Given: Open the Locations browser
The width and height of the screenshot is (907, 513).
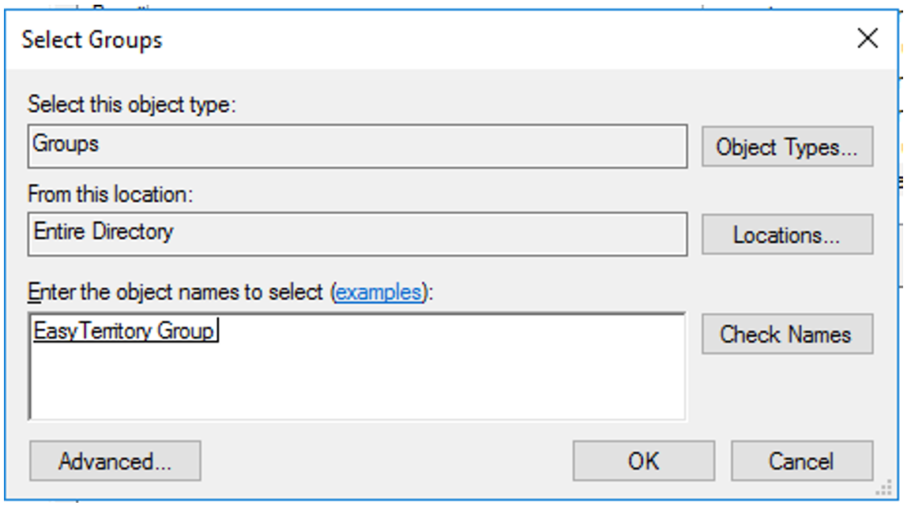Looking at the screenshot, I should 787,234.
